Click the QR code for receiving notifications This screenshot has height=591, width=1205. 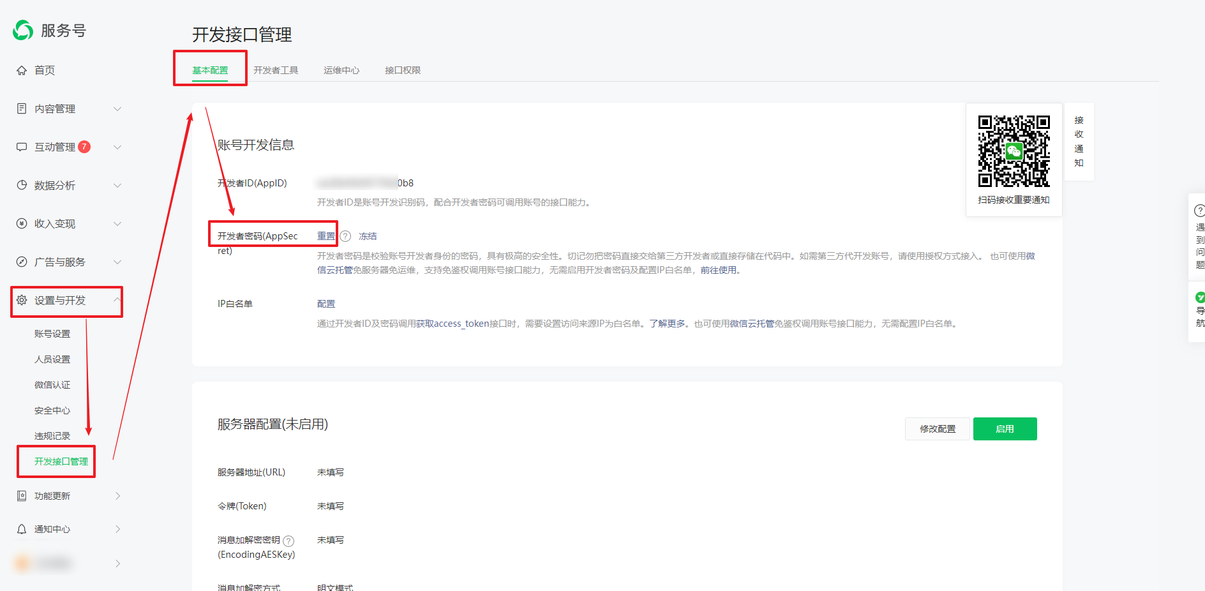tap(1014, 151)
